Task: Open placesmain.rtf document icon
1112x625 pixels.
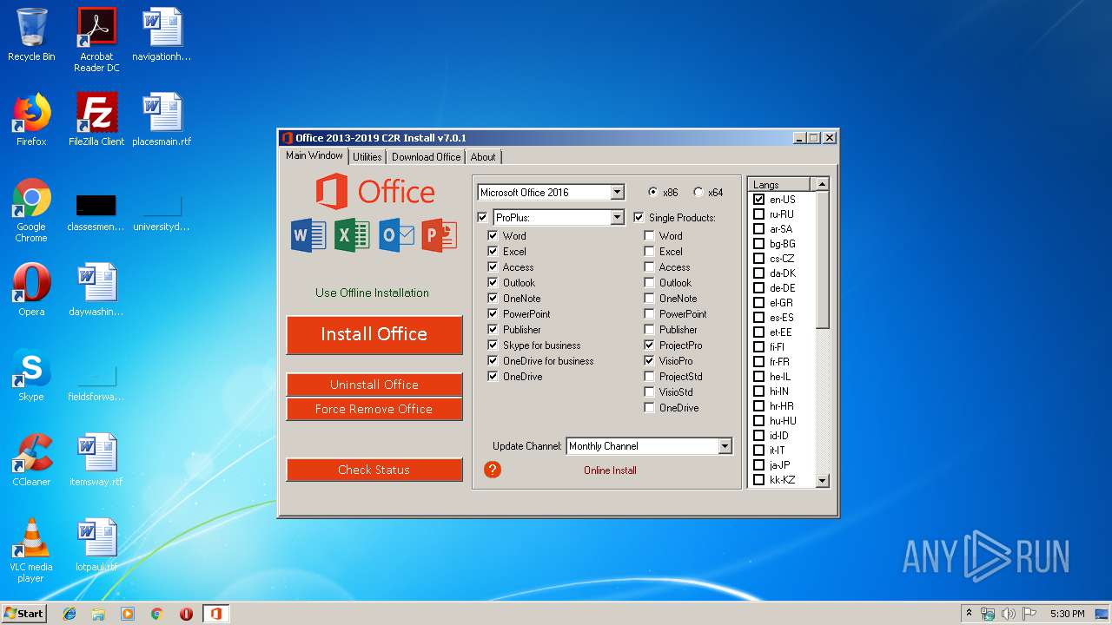Action: tap(162, 120)
